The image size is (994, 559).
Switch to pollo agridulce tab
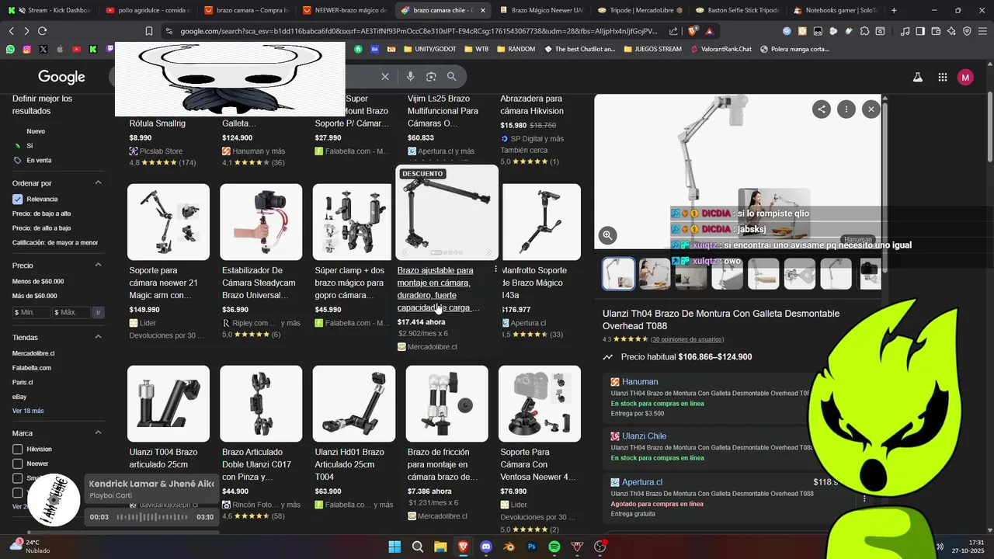148,10
